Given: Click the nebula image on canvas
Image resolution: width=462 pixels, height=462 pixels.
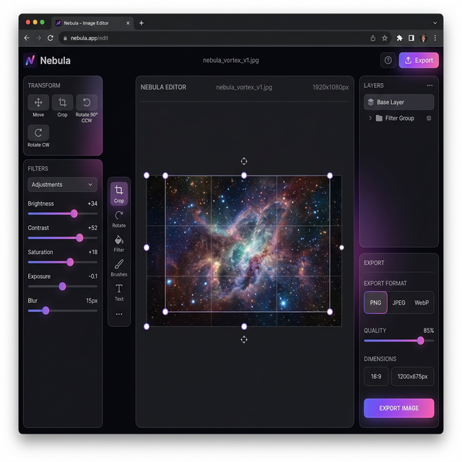Looking at the screenshot, I should pos(244,250).
